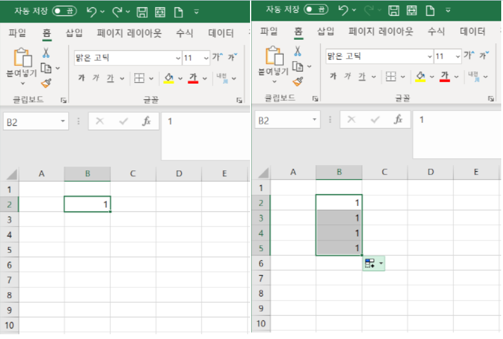
Task: Toggle italic 가 in right window
Action: click(x=347, y=76)
